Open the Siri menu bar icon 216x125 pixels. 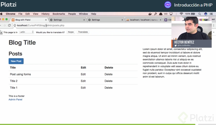point(206,14)
